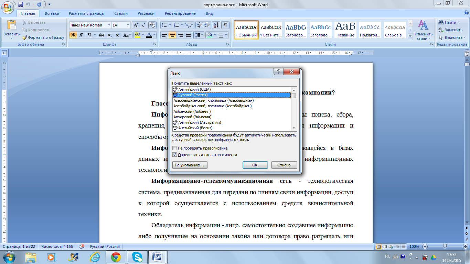470x264 pixels.
Task: Click the Office button
Action: click(x=8, y=7)
